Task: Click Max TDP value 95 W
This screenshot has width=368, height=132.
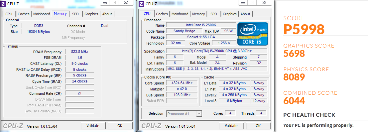Action: tap(228, 31)
